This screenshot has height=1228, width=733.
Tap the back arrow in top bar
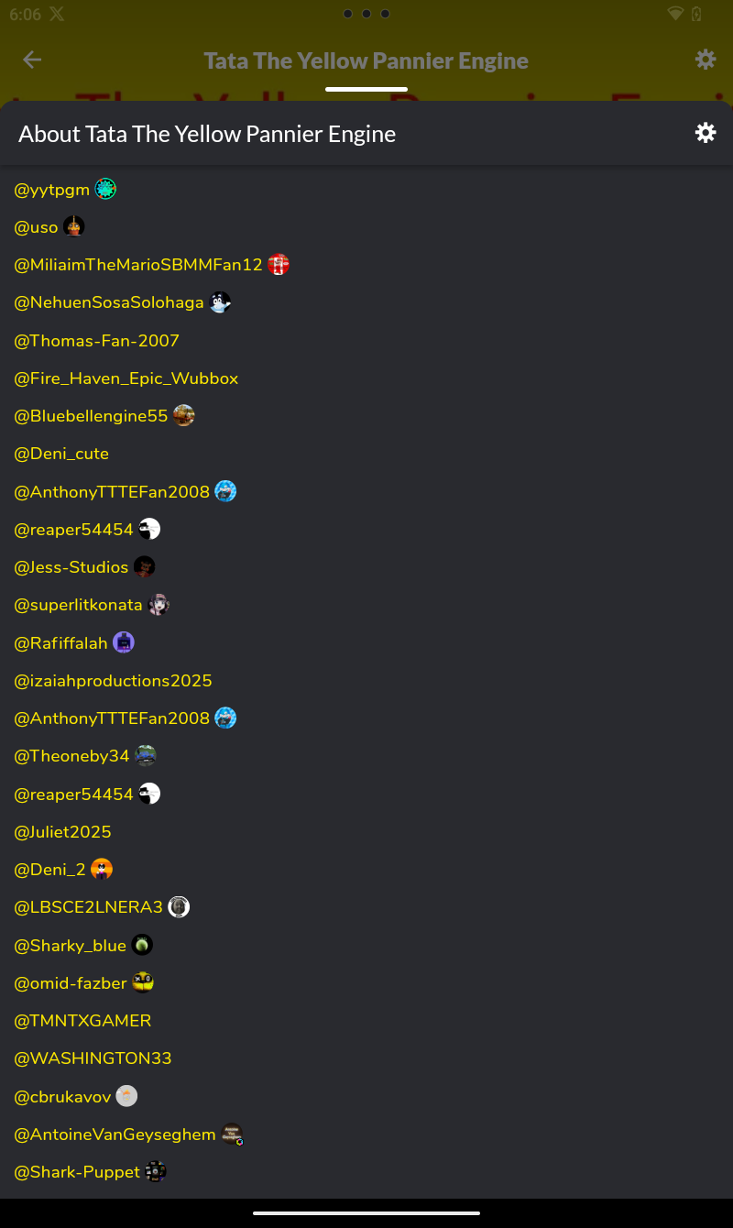[x=32, y=60]
